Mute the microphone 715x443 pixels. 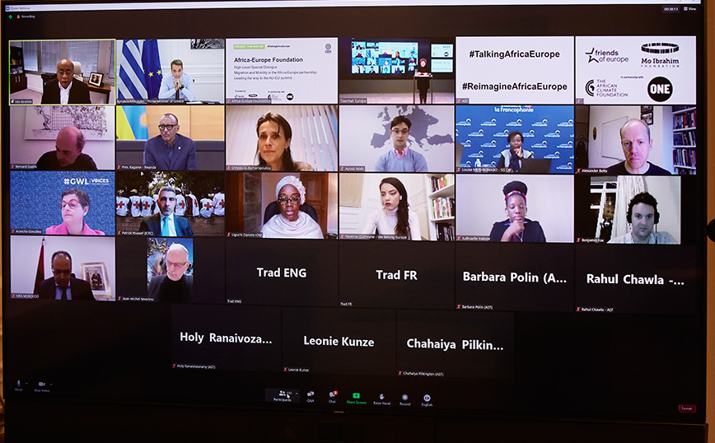18,384
